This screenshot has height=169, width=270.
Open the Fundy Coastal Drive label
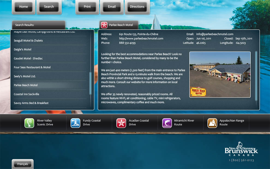click(x=92, y=122)
